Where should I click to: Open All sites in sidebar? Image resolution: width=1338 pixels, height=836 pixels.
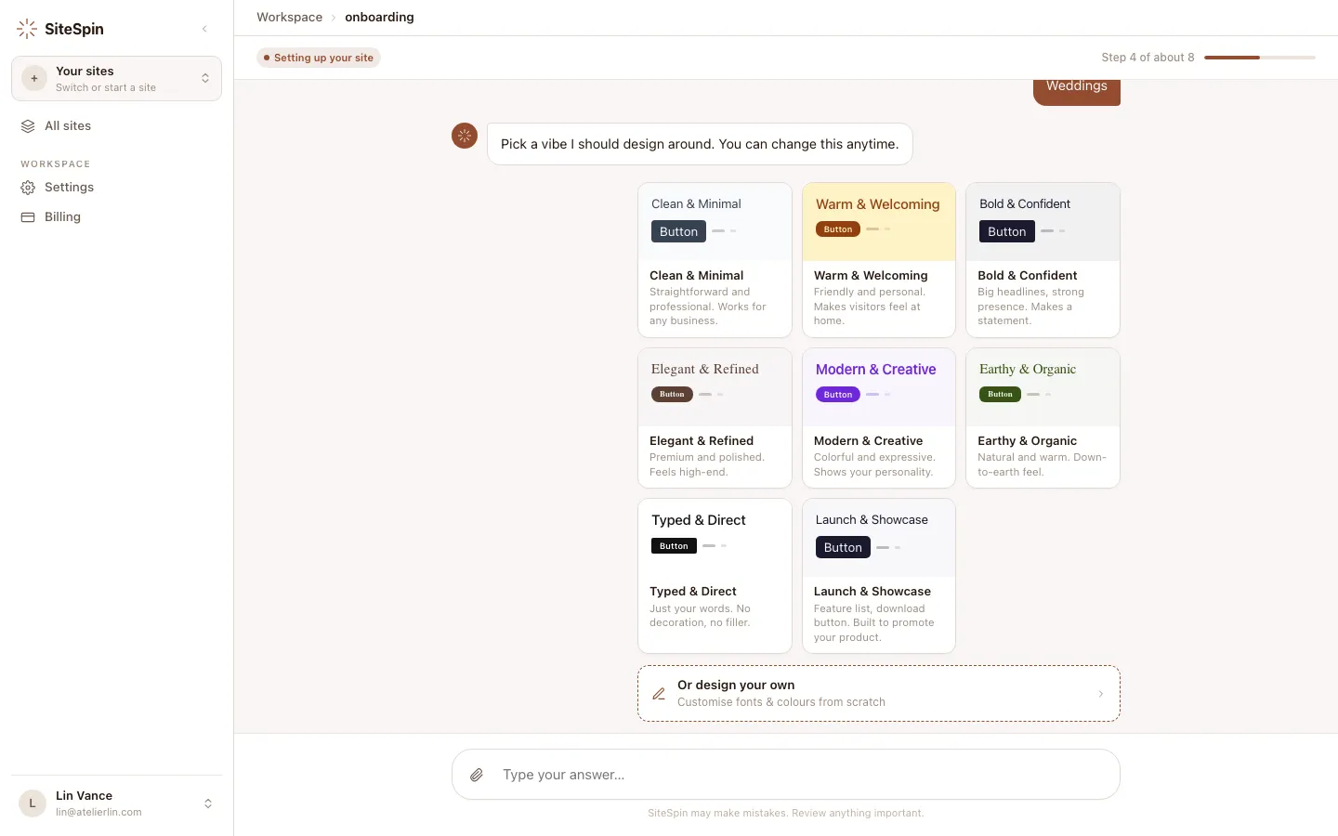(116, 126)
